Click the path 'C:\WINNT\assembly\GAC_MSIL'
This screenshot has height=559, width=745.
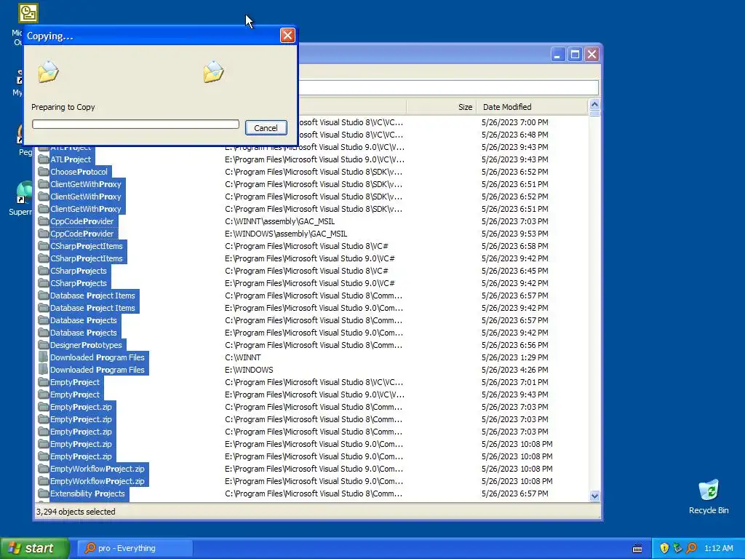280,221
